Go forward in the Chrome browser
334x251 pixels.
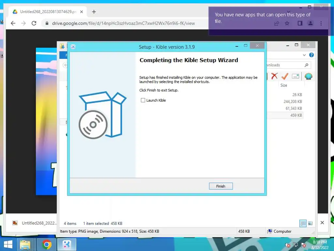[x=23, y=23]
